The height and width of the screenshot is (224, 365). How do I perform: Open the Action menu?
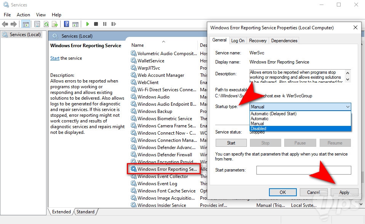(23, 14)
